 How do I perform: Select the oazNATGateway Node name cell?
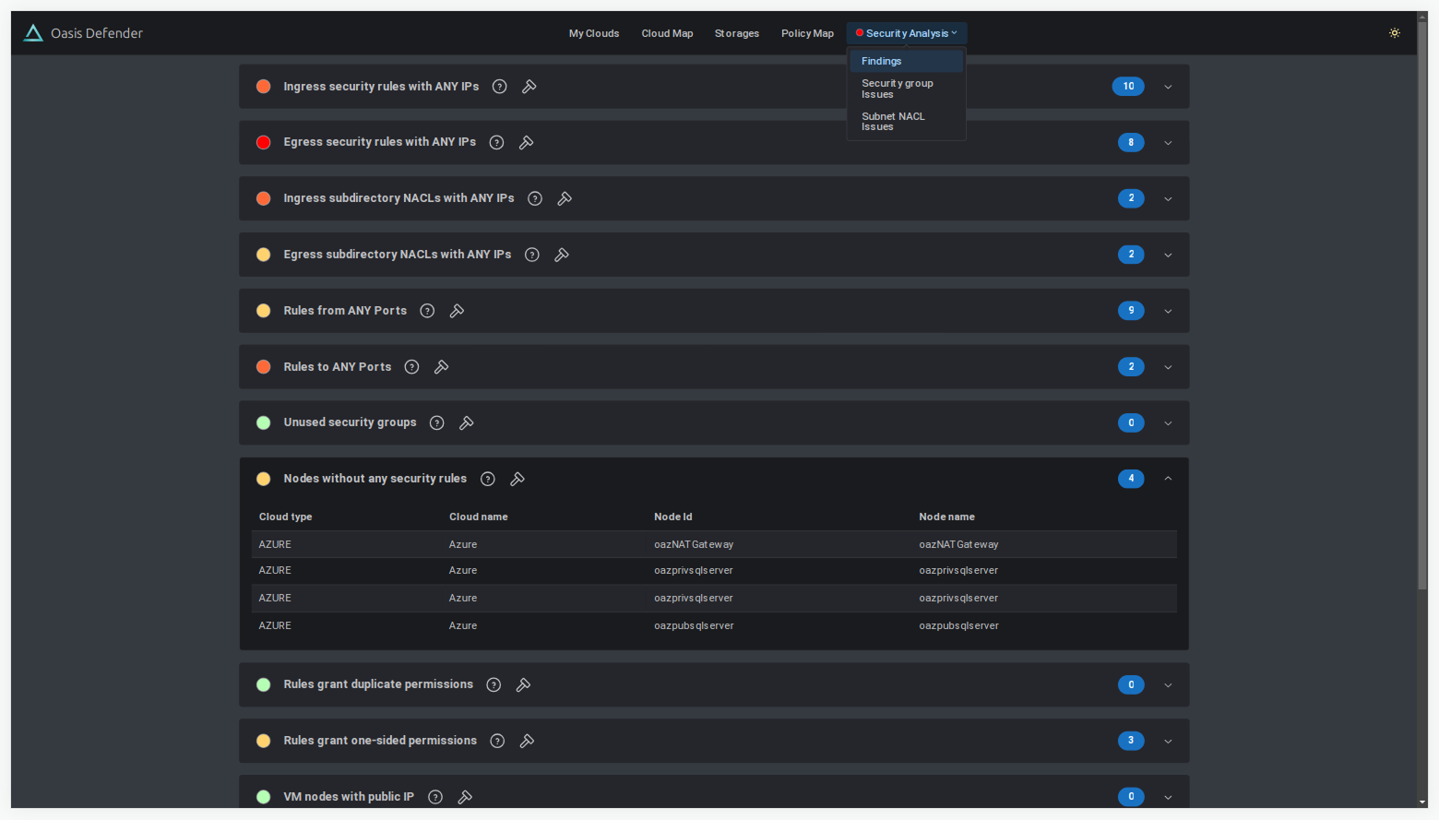[x=958, y=544]
